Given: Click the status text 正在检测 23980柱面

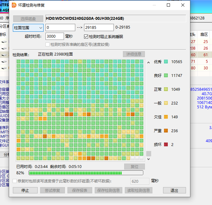Looking at the screenshot, I should tap(55, 54).
